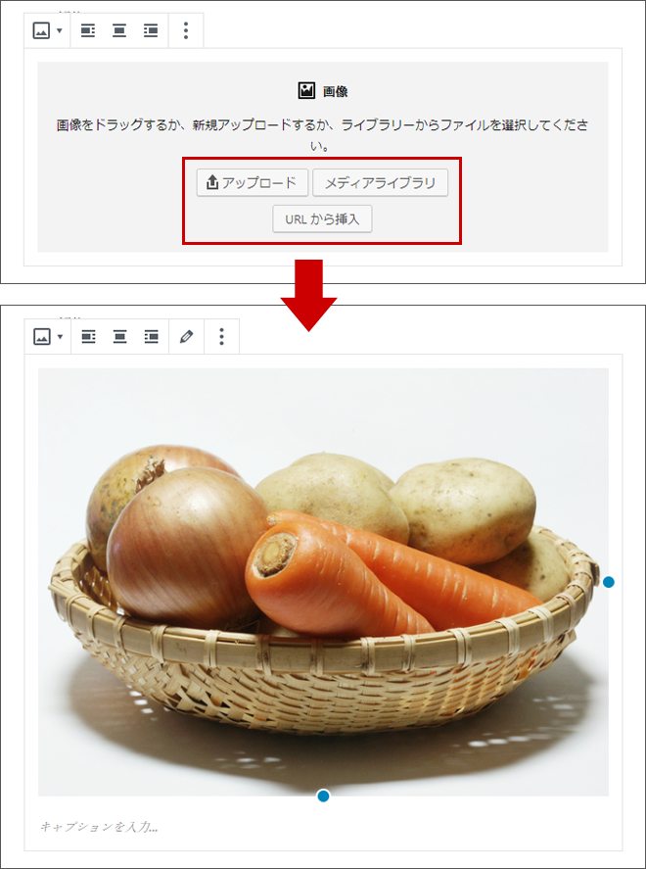Align left in the lower block toolbar

(x=88, y=336)
